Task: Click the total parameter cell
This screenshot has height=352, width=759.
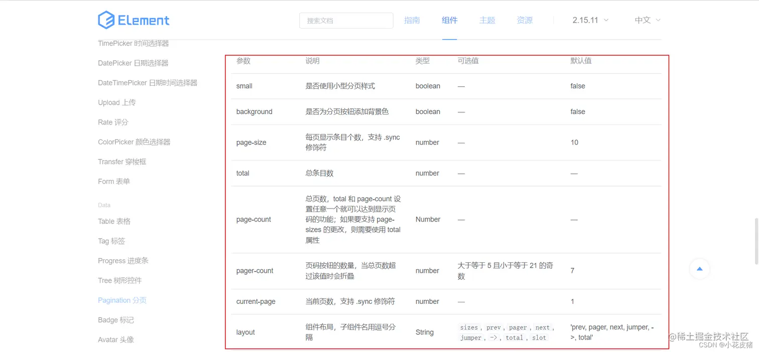Action: click(243, 173)
